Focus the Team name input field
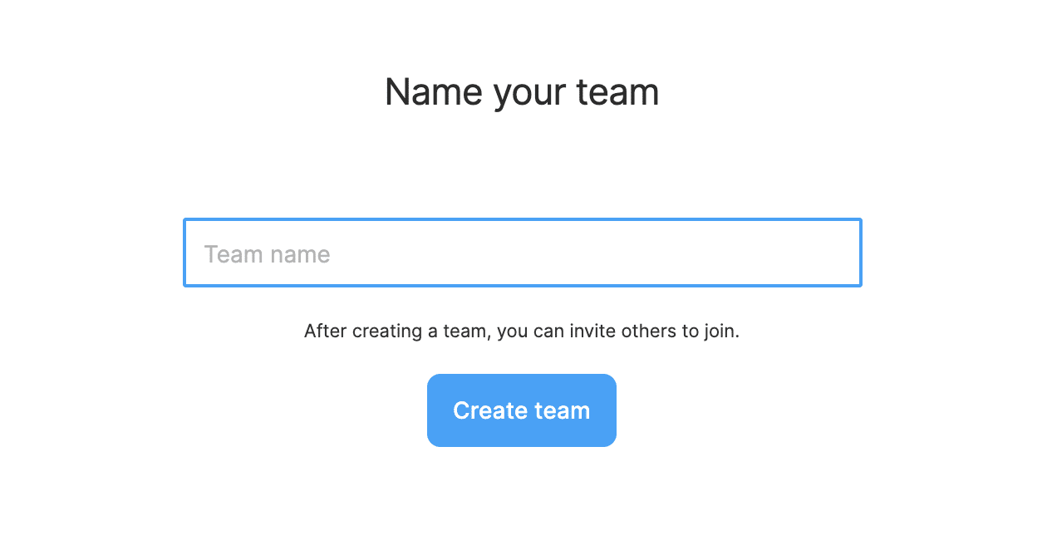Viewport: 1052px width, 545px height. 522,253
